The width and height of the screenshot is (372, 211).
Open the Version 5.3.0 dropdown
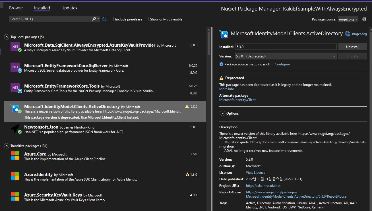(x=286, y=56)
